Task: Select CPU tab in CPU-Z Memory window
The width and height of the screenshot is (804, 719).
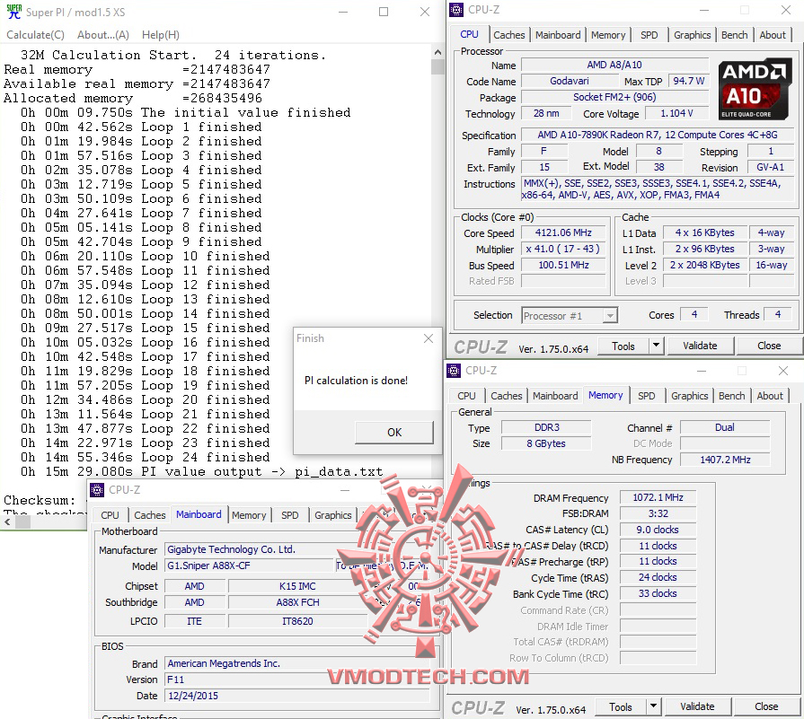Action: [x=466, y=396]
